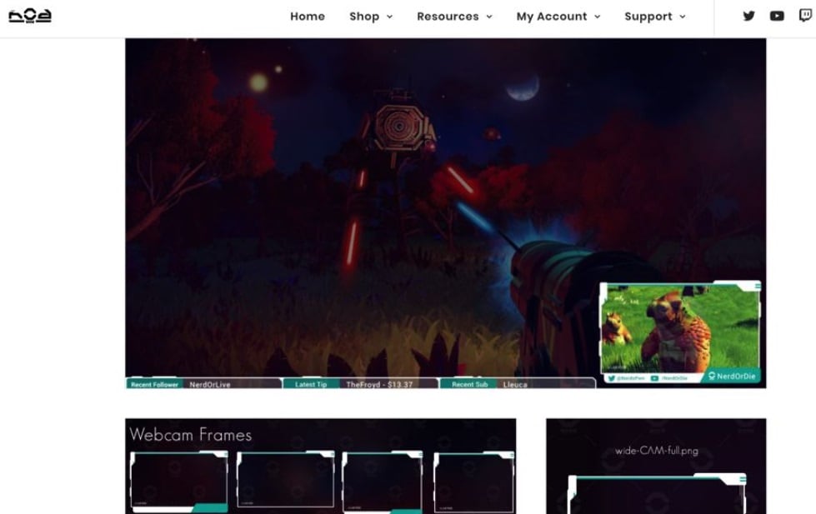Expand the Resources dropdown chevron
This screenshot has height=514, width=816.
pyautogui.click(x=488, y=17)
